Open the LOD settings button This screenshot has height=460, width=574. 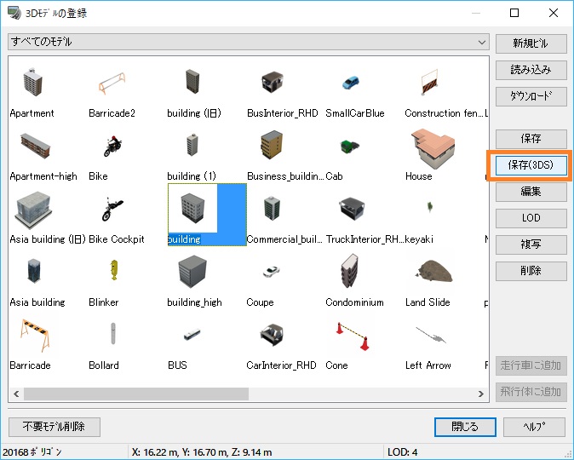pyautogui.click(x=531, y=218)
